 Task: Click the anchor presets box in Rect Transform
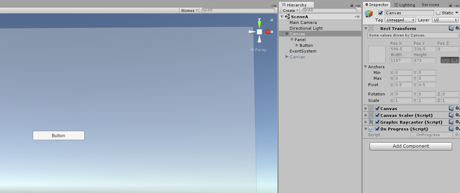pyautogui.click(x=377, y=54)
